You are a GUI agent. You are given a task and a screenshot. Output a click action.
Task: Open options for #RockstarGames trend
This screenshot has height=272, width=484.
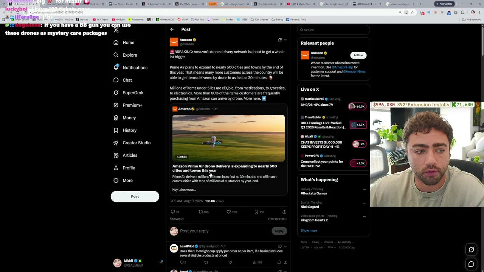365,190
